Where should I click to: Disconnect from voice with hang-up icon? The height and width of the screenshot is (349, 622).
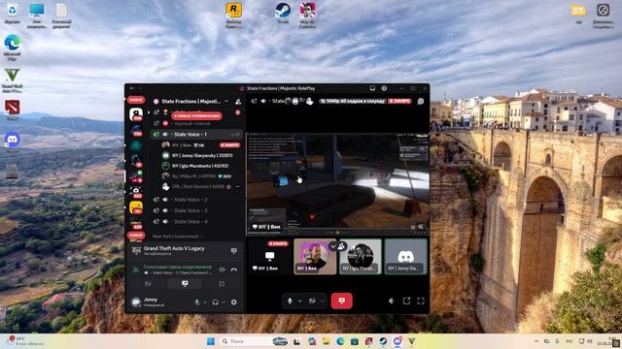(234, 270)
